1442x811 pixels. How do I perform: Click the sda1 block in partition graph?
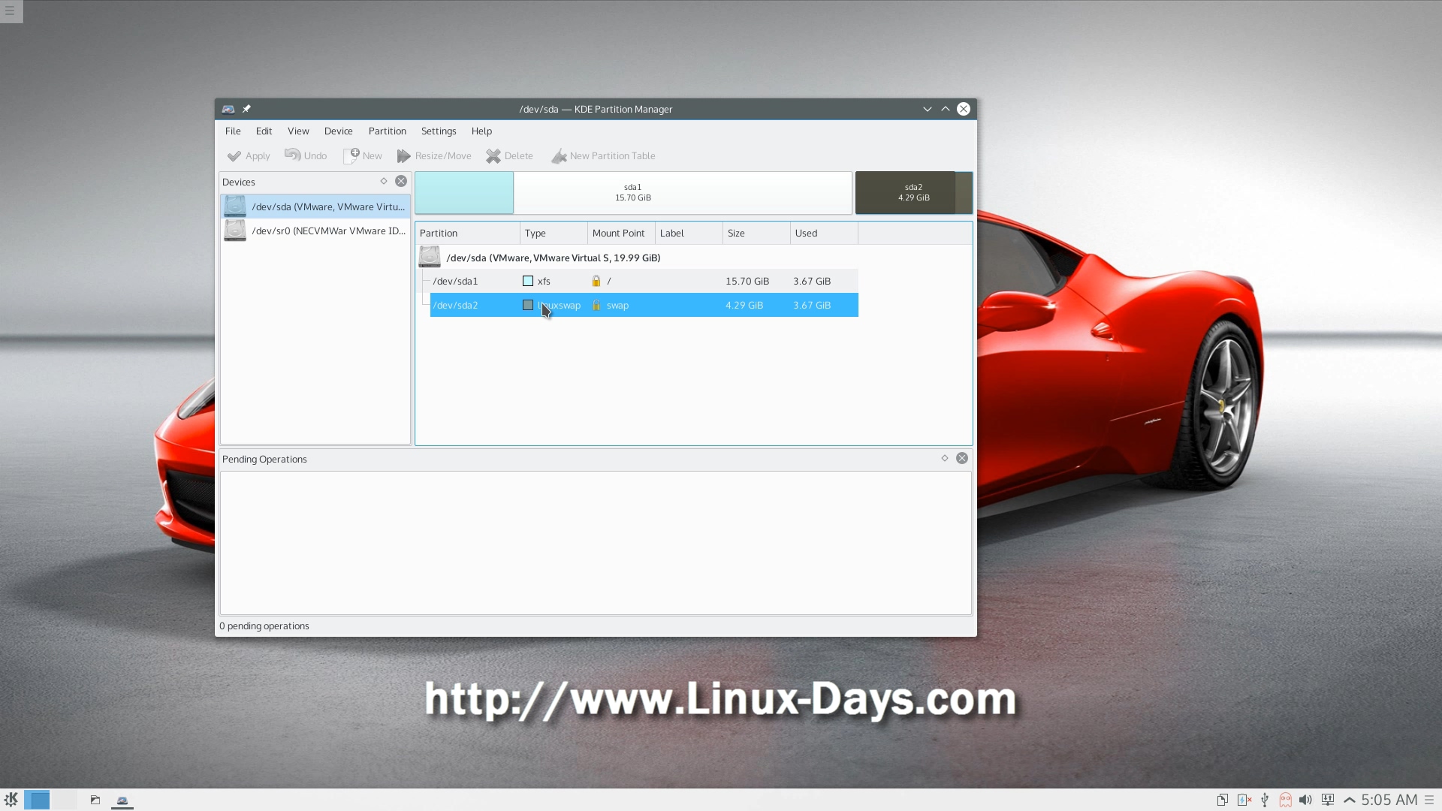point(633,193)
